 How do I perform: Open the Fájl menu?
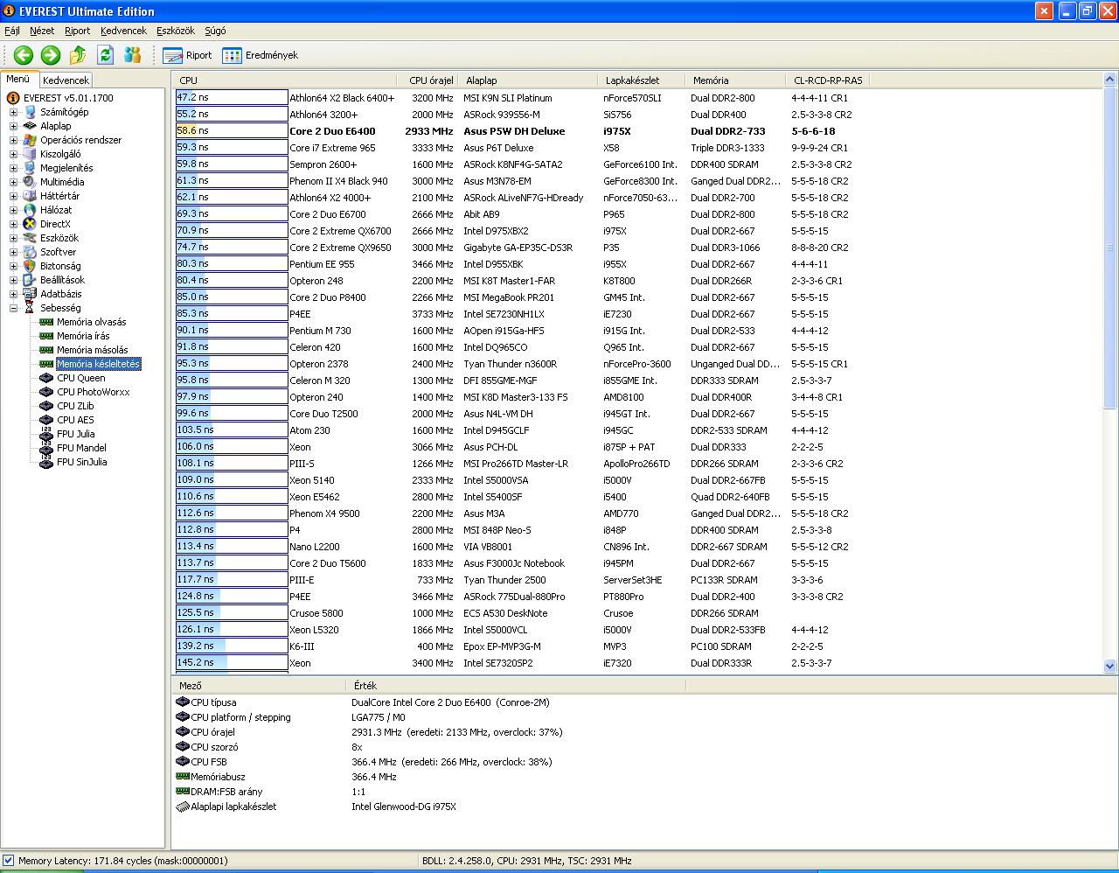pyautogui.click(x=12, y=31)
